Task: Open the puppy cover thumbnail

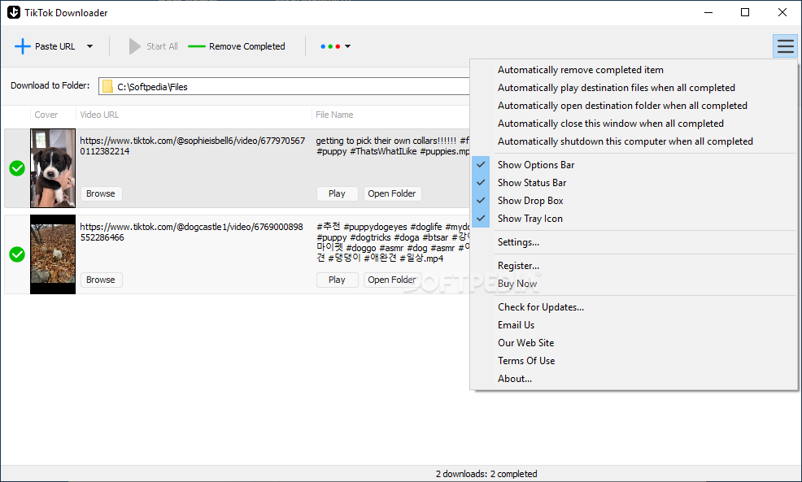Action: [53, 168]
